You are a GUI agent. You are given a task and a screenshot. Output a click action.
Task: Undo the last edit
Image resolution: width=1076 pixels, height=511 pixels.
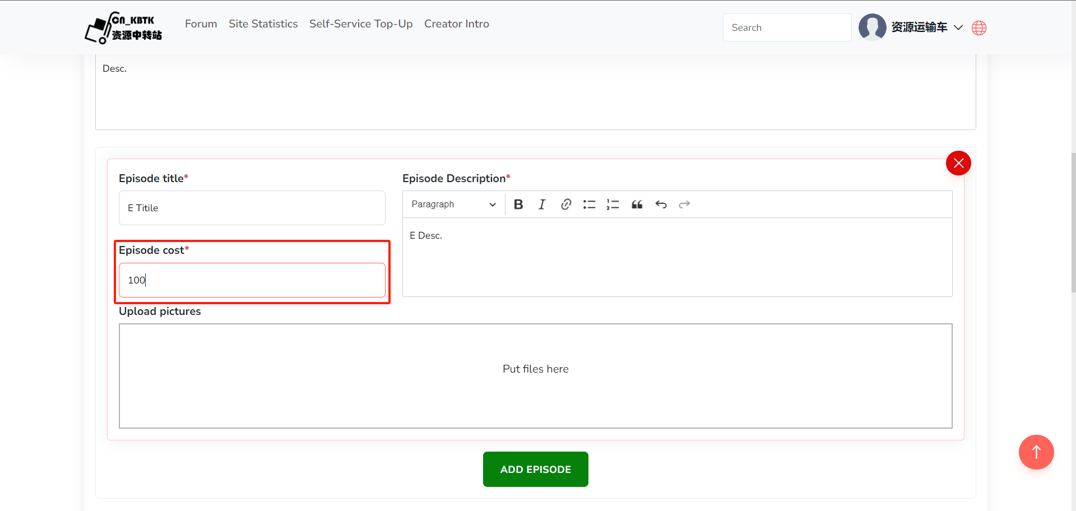click(x=661, y=205)
